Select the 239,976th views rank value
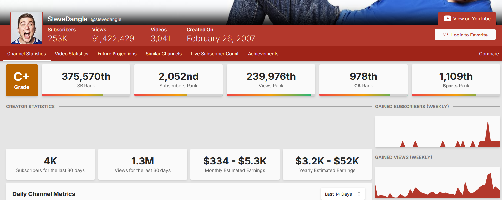Image resolution: width=502 pixels, height=200 pixels. click(x=271, y=77)
